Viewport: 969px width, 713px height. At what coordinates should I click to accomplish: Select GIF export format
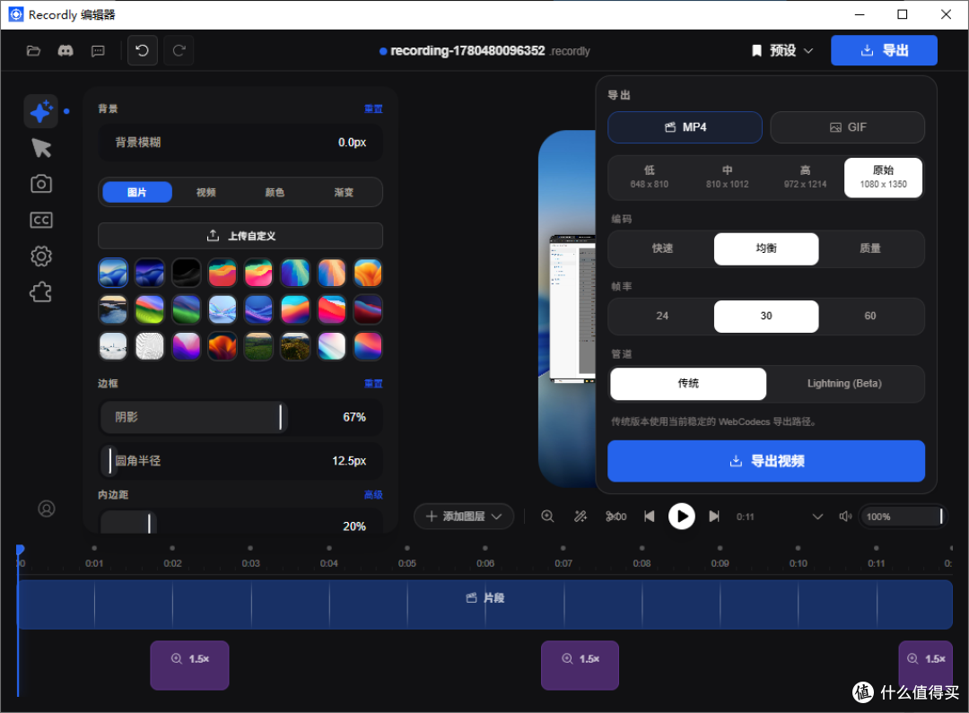point(847,127)
